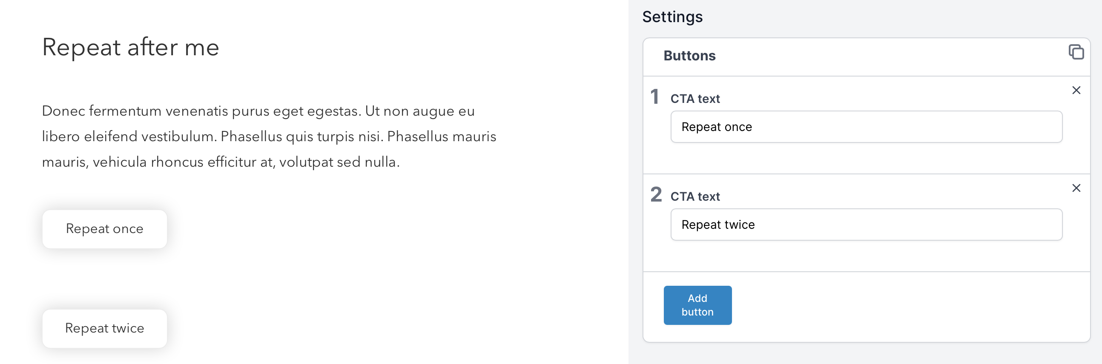Click the number 2 item index
The image size is (1102, 364).
pyautogui.click(x=656, y=194)
